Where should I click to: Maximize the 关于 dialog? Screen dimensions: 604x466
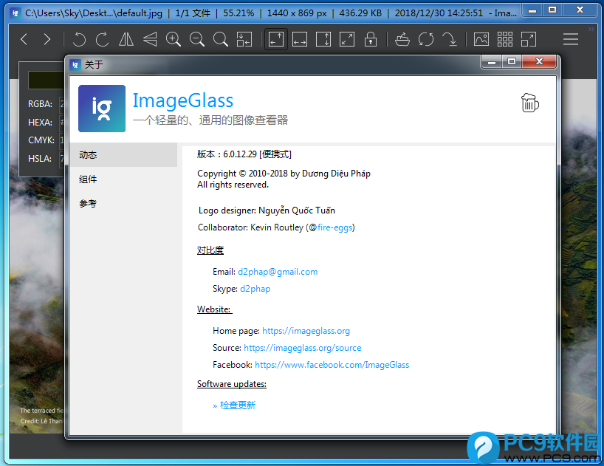(512, 61)
